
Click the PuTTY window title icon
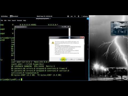(x=15, y=27)
